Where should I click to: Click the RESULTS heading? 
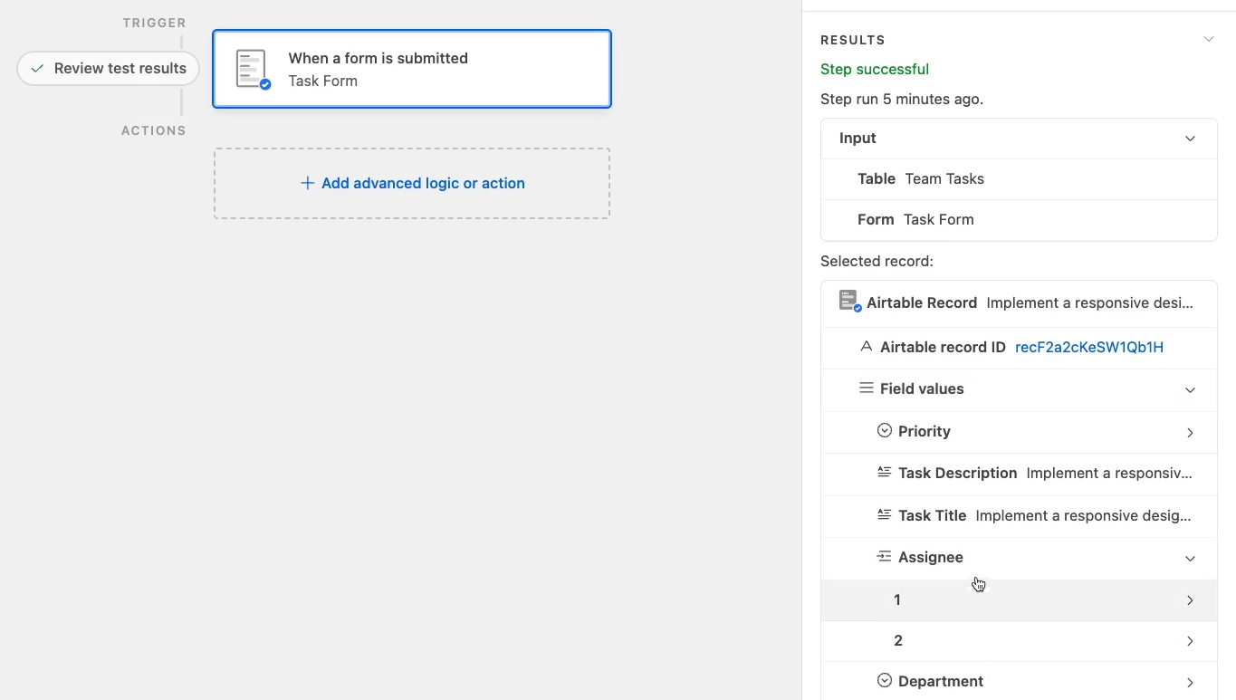point(853,40)
